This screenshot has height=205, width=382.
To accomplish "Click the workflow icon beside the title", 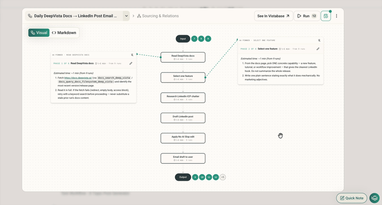I will click(30, 16).
